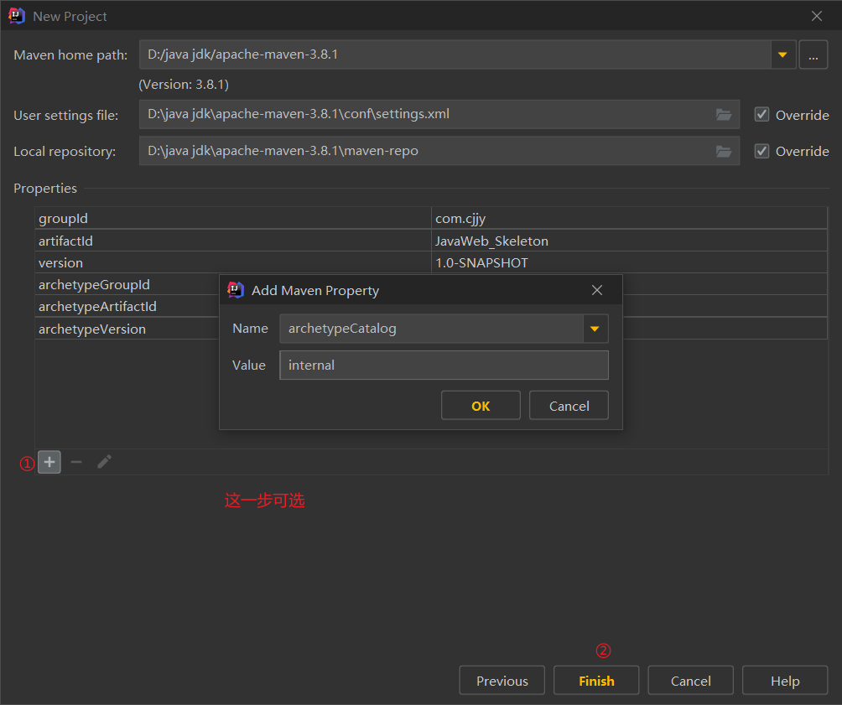Close the Add Maven Property dialog
The height and width of the screenshot is (705, 842).
click(x=596, y=291)
